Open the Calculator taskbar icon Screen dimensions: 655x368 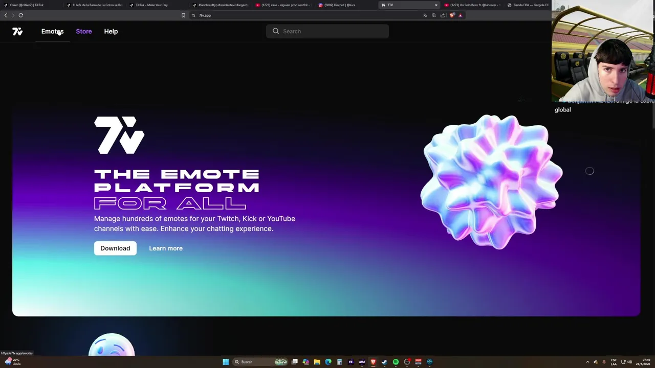[339, 362]
